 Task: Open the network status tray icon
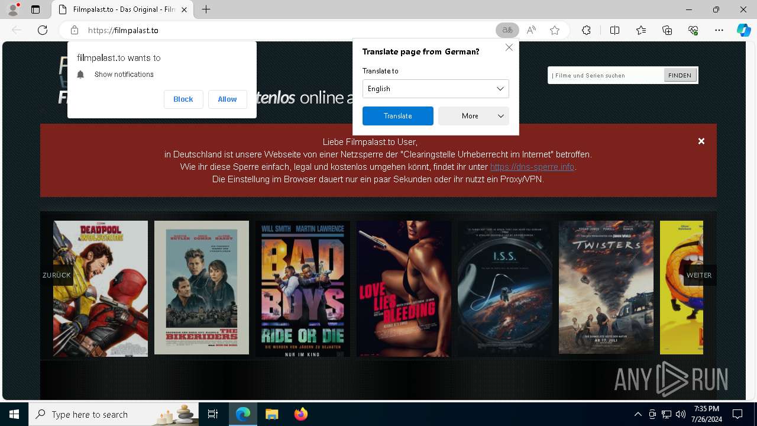667,414
